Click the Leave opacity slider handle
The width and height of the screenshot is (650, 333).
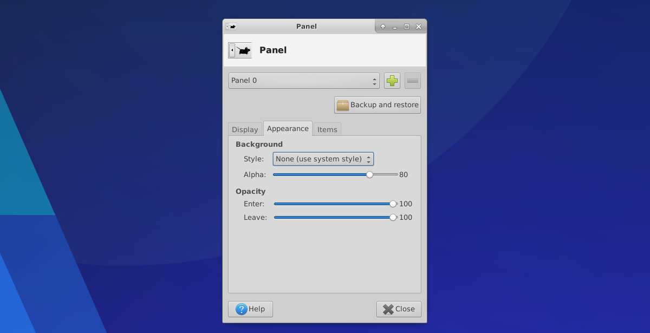[x=393, y=218]
